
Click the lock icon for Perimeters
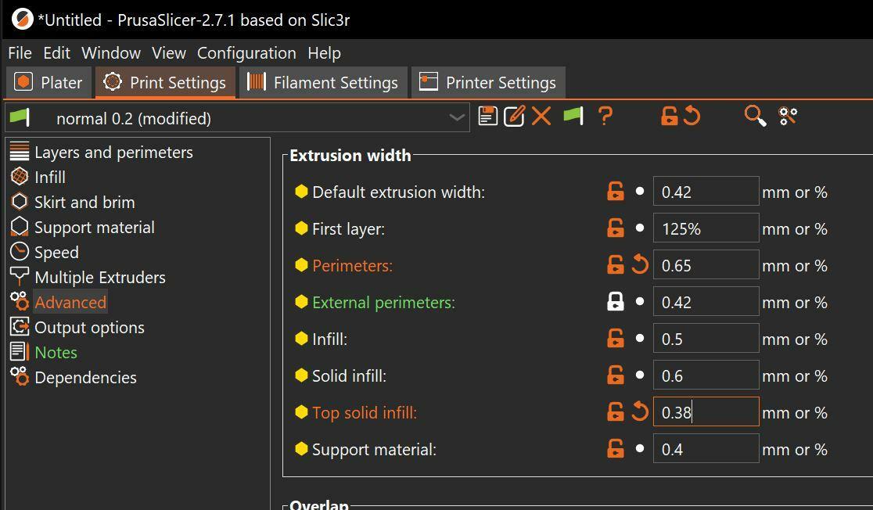coord(615,265)
